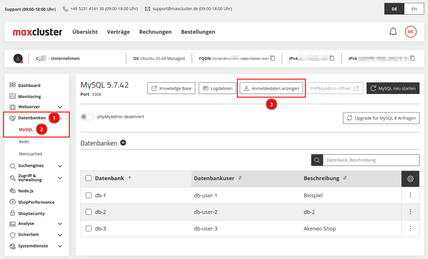Open the notifications bell

pos(393,31)
